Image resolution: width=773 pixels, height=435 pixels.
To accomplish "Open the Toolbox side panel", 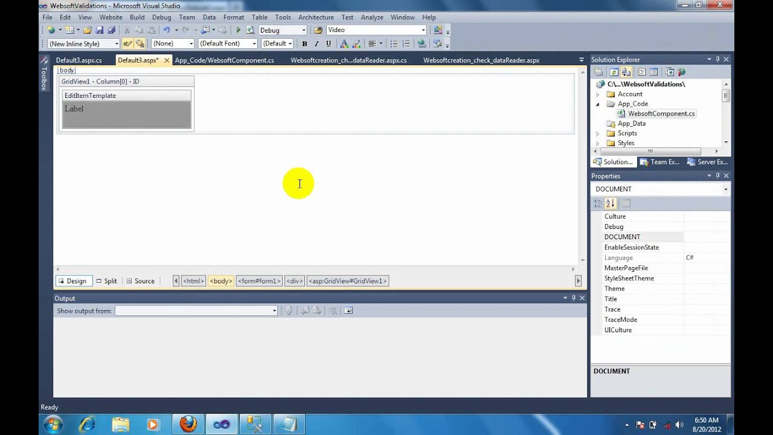I will pos(43,74).
